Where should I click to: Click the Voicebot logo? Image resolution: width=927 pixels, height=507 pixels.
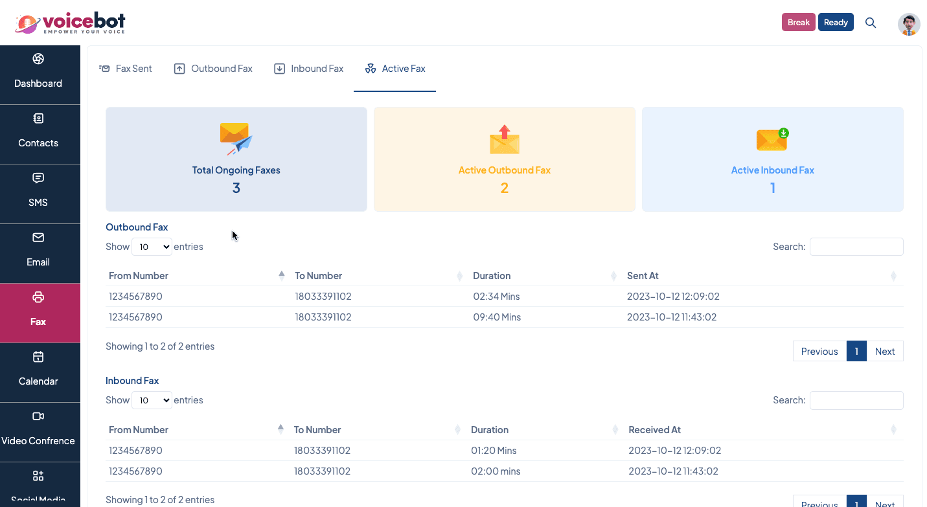(x=70, y=23)
